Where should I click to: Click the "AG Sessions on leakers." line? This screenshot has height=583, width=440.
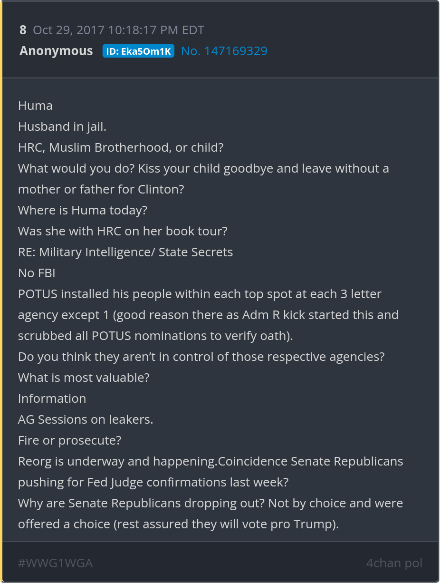tap(86, 419)
